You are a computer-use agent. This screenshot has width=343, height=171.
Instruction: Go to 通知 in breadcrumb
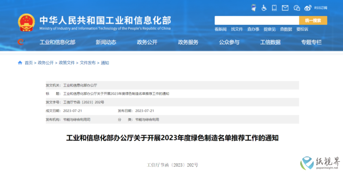point(105,63)
